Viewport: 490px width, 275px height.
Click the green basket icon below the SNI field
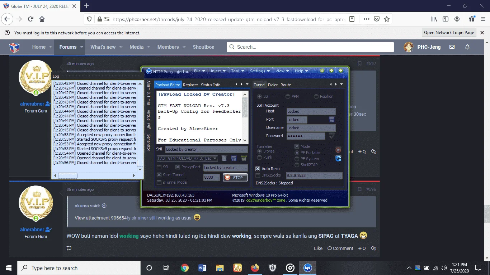point(244,158)
